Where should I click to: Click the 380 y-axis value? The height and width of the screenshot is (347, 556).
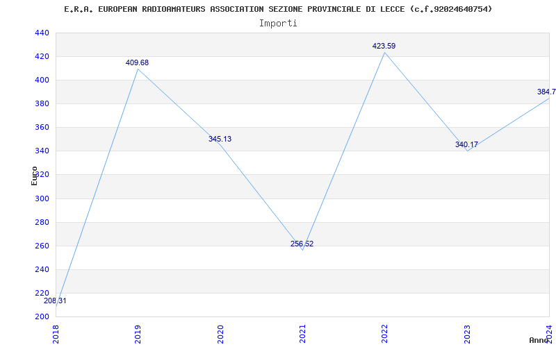coord(42,104)
